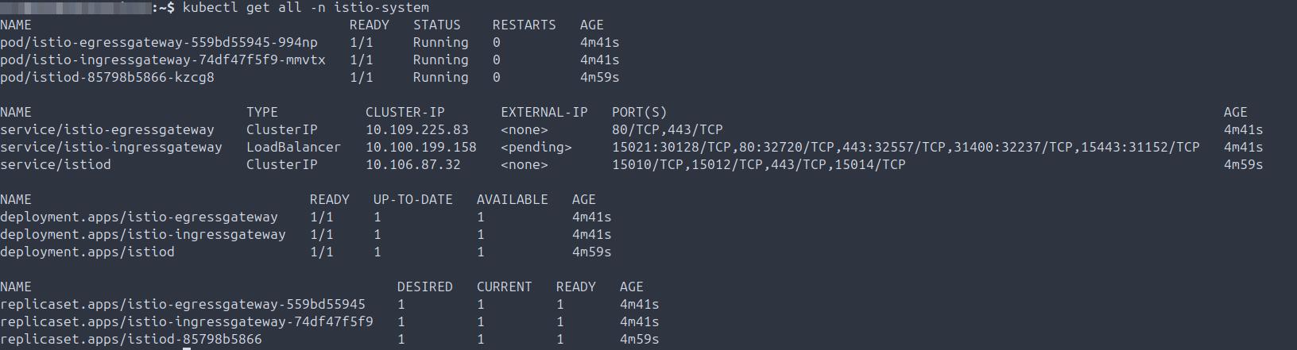1297x350 pixels.
Task: Select the service/istio-ingressgateway name
Action: pos(110,147)
